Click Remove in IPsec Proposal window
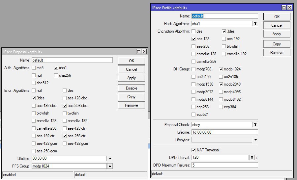This screenshot has width=297, height=180. click(132, 105)
